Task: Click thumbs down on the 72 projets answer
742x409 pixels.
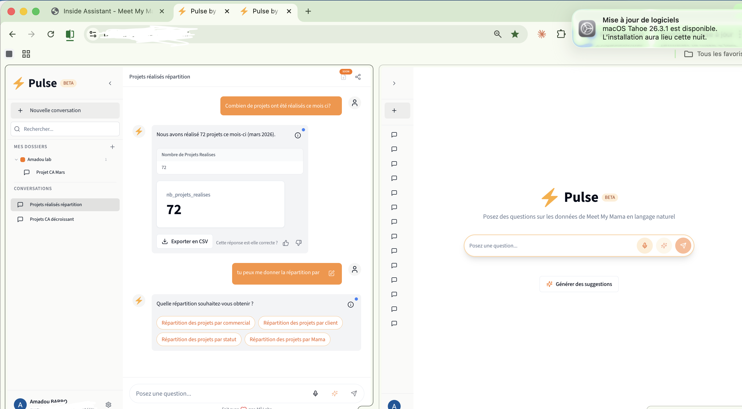Action: [x=299, y=243]
